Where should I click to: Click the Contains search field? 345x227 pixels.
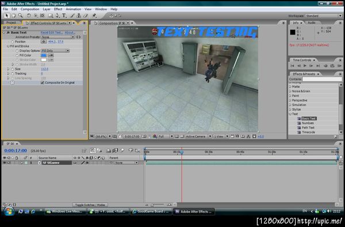tap(322, 79)
